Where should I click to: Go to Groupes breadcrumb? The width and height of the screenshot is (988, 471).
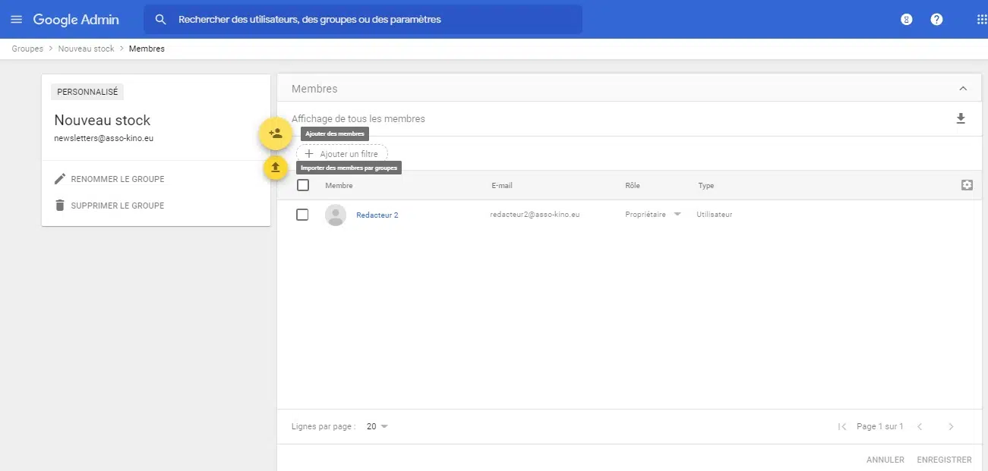point(27,49)
